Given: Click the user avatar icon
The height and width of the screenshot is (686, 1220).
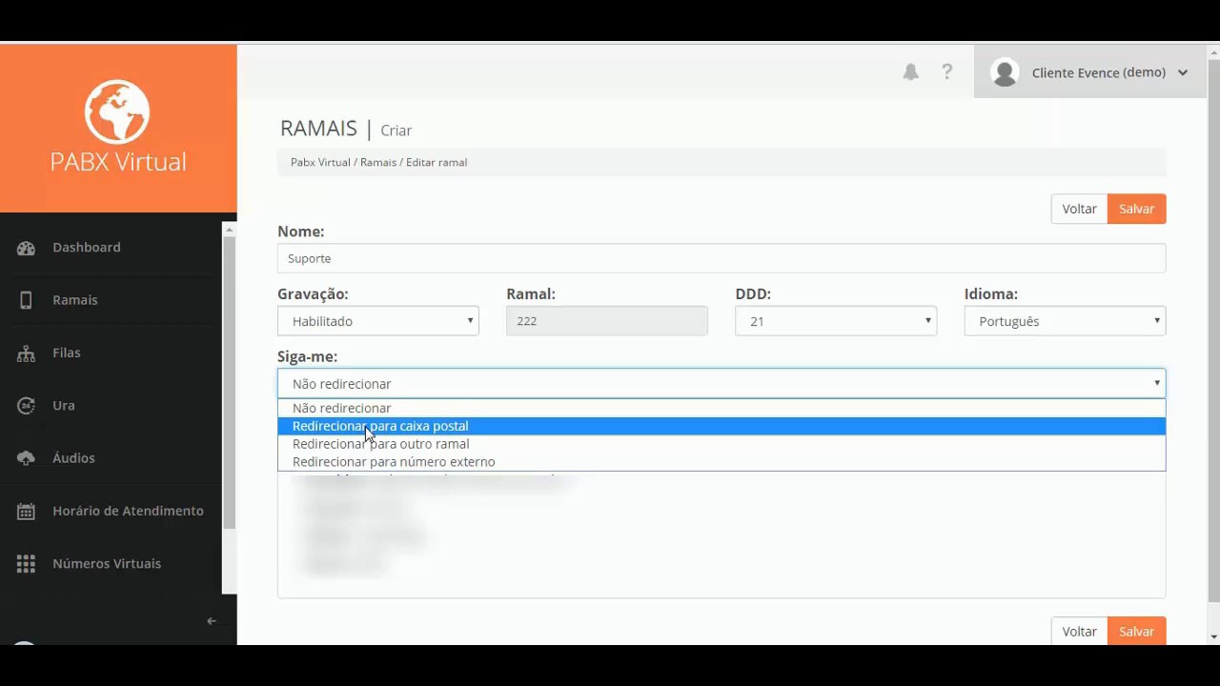Looking at the screenshot, I should 1005,72.
